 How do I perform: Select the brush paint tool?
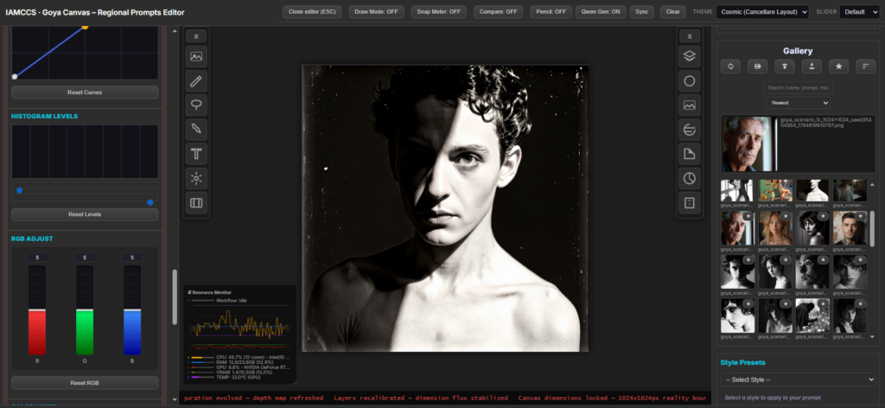[196, 129]
